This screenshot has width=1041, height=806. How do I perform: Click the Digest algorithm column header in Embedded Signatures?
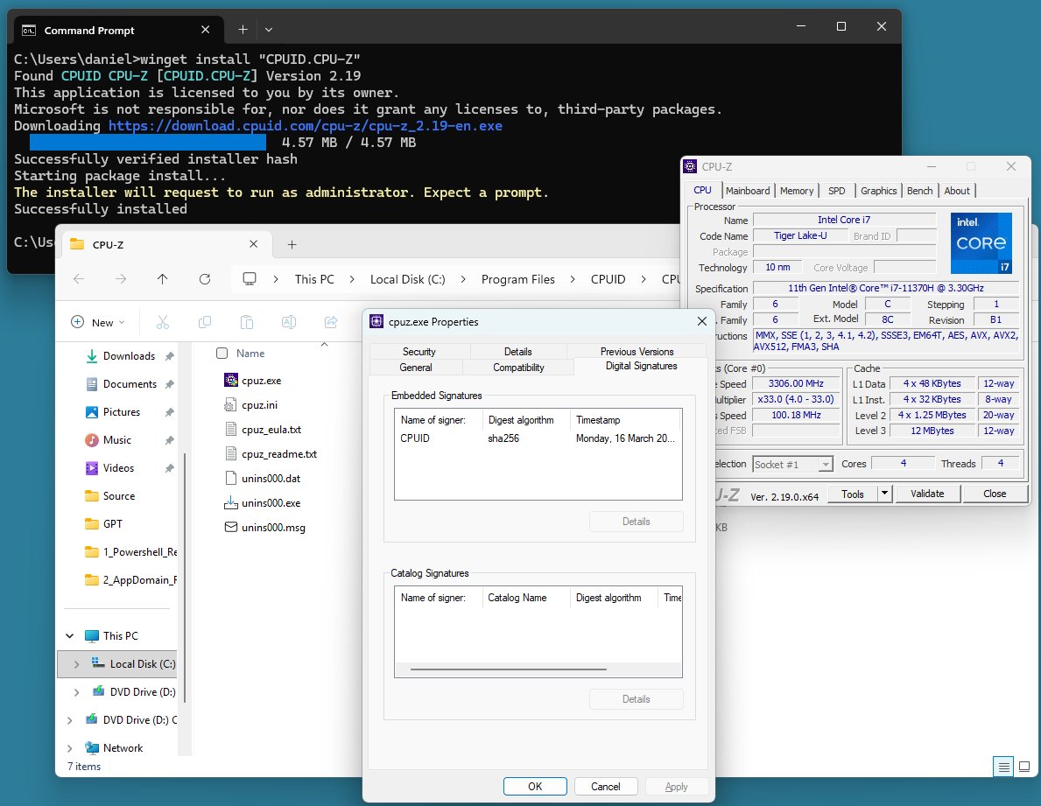pyautogui.click(x=526, y=420)
